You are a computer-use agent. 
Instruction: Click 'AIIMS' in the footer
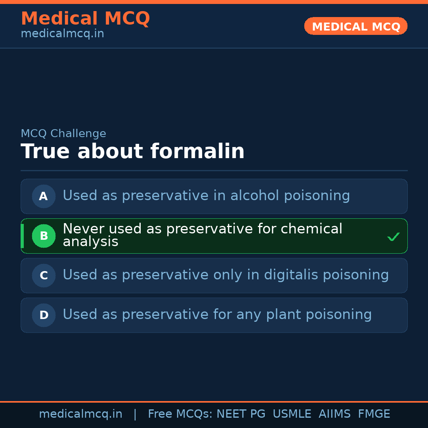tap(334, 414)
